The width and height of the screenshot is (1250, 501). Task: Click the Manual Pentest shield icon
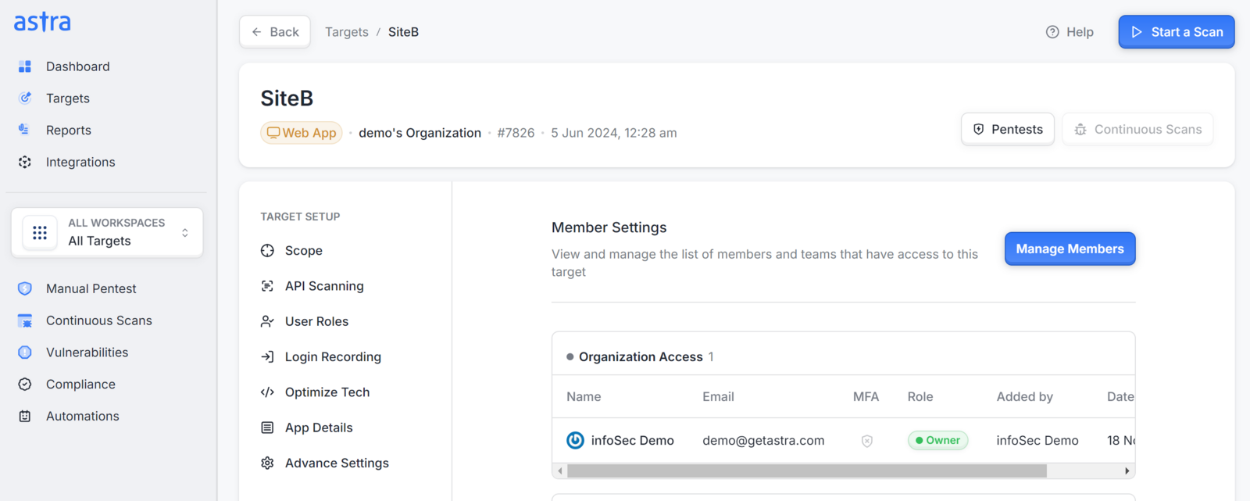click(x=25, y=288)
